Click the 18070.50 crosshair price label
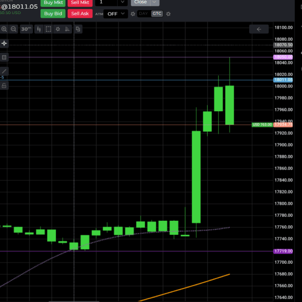This screenshot has height=302, width=302. [x=283, y=45]
